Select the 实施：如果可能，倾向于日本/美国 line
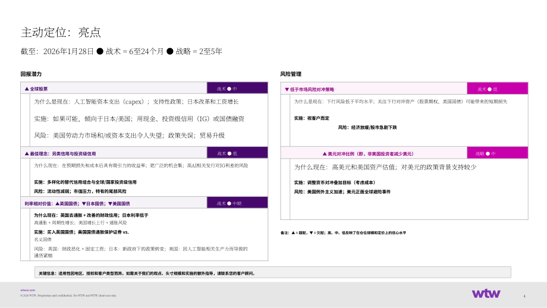Viewport: 547px width, 308px height. pos(139,118)
